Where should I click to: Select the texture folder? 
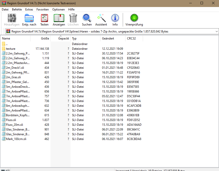tap(10, 49)
